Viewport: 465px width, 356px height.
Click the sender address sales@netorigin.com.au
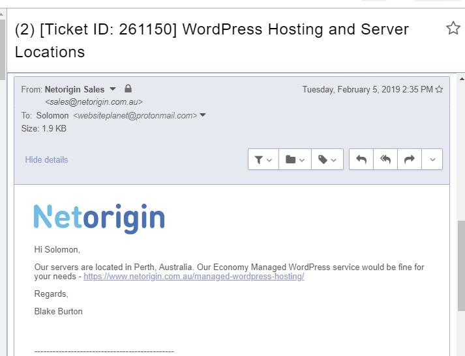[94, 102]
